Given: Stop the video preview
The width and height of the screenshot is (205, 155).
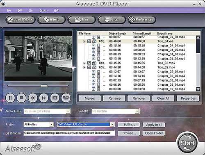Looking at the screenshot, I should coord(21,98).
